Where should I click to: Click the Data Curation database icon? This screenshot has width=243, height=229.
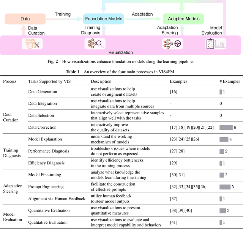[29, 44]
